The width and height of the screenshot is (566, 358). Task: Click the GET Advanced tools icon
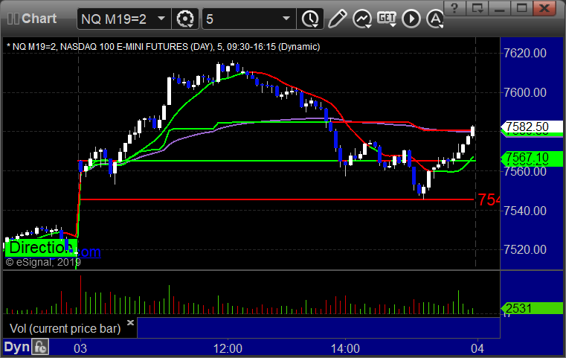(387, 18)
